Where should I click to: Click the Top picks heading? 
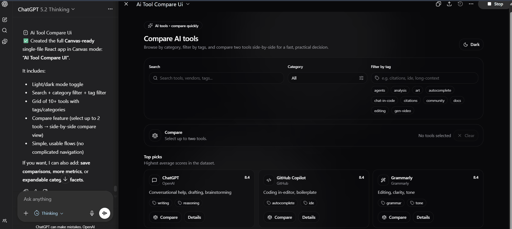click(153, 157)
